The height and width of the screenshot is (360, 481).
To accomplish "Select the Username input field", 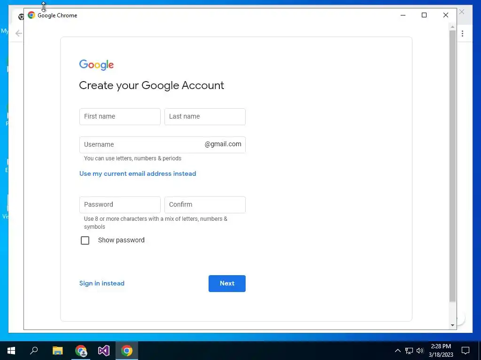I will point(162,145).
